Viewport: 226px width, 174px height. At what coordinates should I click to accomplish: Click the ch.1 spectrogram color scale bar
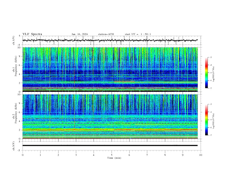pyautogui.click(x=206, y=73)
